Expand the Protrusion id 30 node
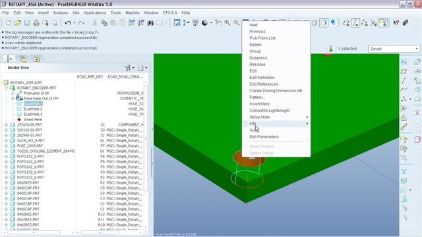Screen dimensions: 422x237 click(13, 93)
